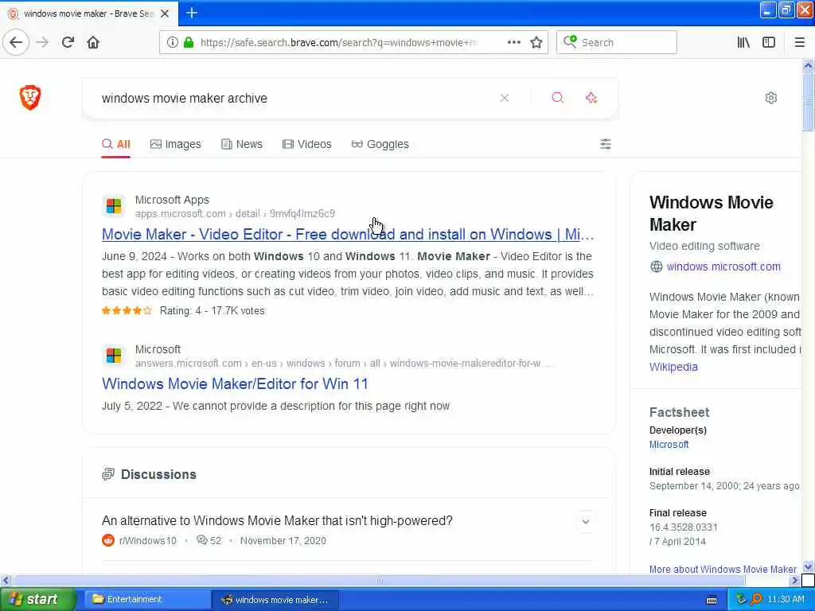815x611 pixels.
Task: Click the Discussions section icon
Action: pyautogui.click(x=108, y=474)
